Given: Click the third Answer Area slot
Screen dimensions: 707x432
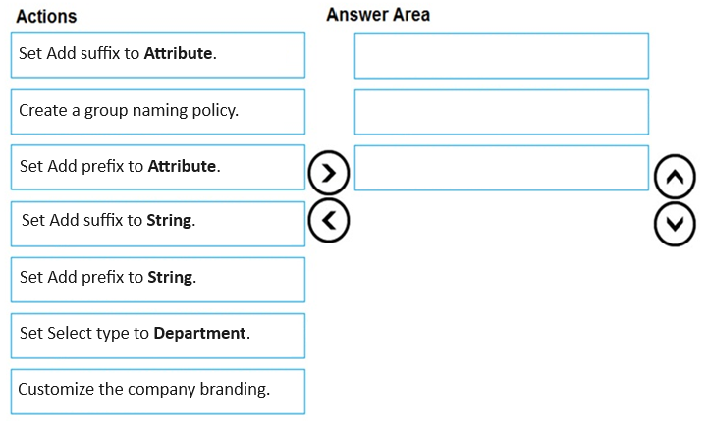Looking at the screenshot, I should (x=501, y=167).
